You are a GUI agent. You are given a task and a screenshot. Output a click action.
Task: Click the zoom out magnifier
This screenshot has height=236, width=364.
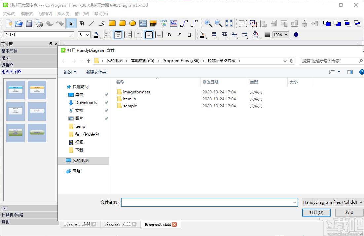[x=218, y=23]
